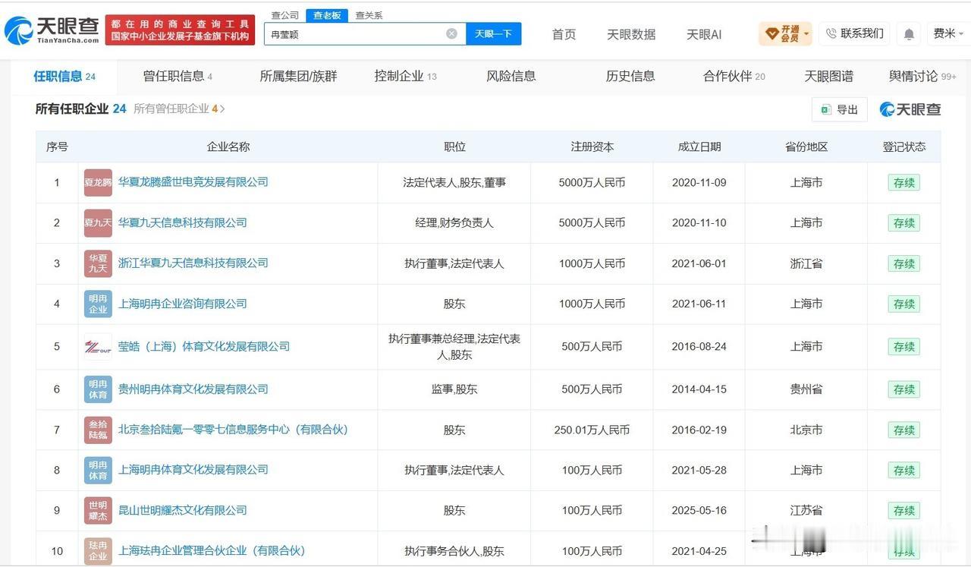Screen dimensions: 971x567
Task: Click the 存续 status tag for 昆山世明耀杰
Action: click(x=904, y=511)
